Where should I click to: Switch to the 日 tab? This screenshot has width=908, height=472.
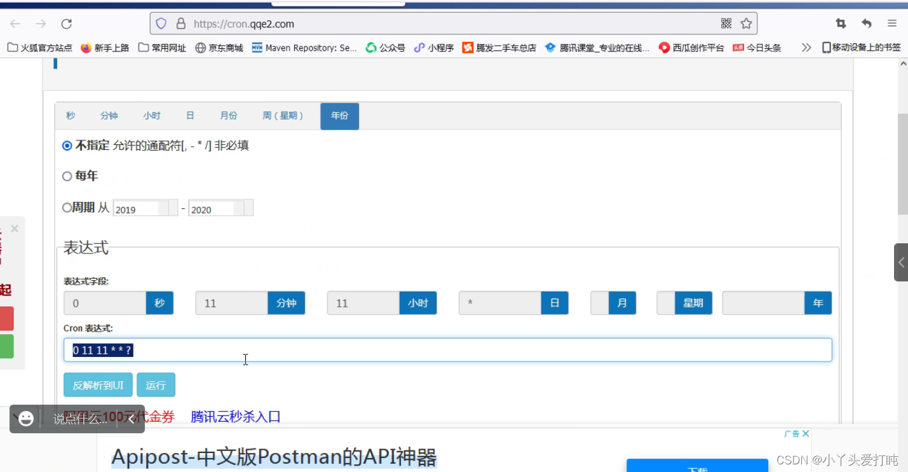(x=190, y=116)
